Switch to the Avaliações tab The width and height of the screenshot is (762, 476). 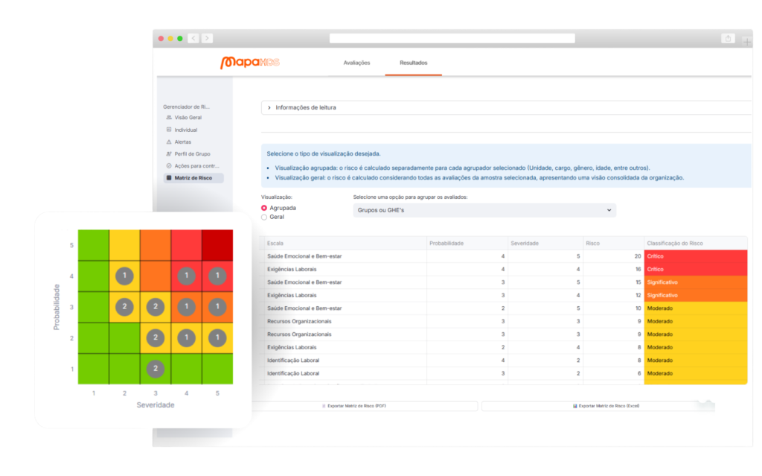click(x=356, y=63)
